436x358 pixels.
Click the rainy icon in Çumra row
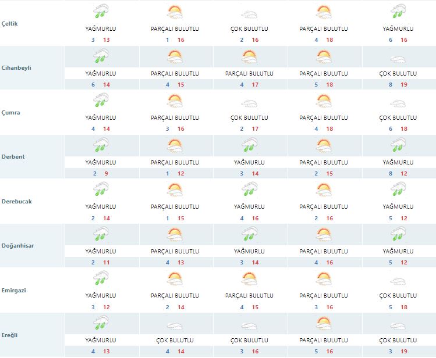[101, 102]
